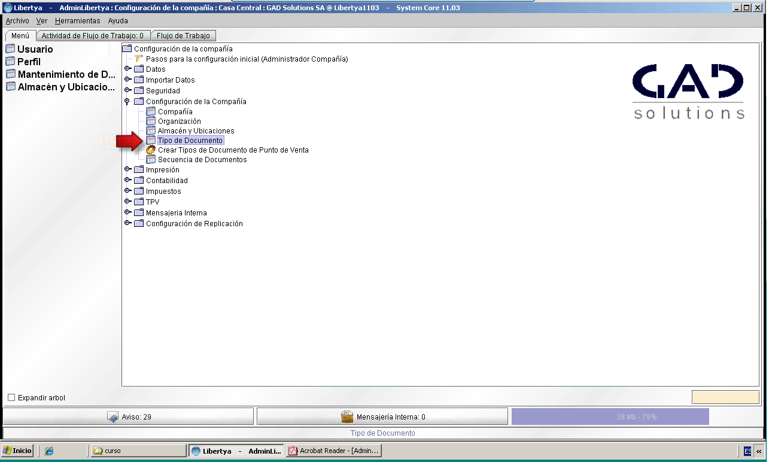Click the TPV folder icon
Viewport: 772px width, 462px height.
click(139, 202)
